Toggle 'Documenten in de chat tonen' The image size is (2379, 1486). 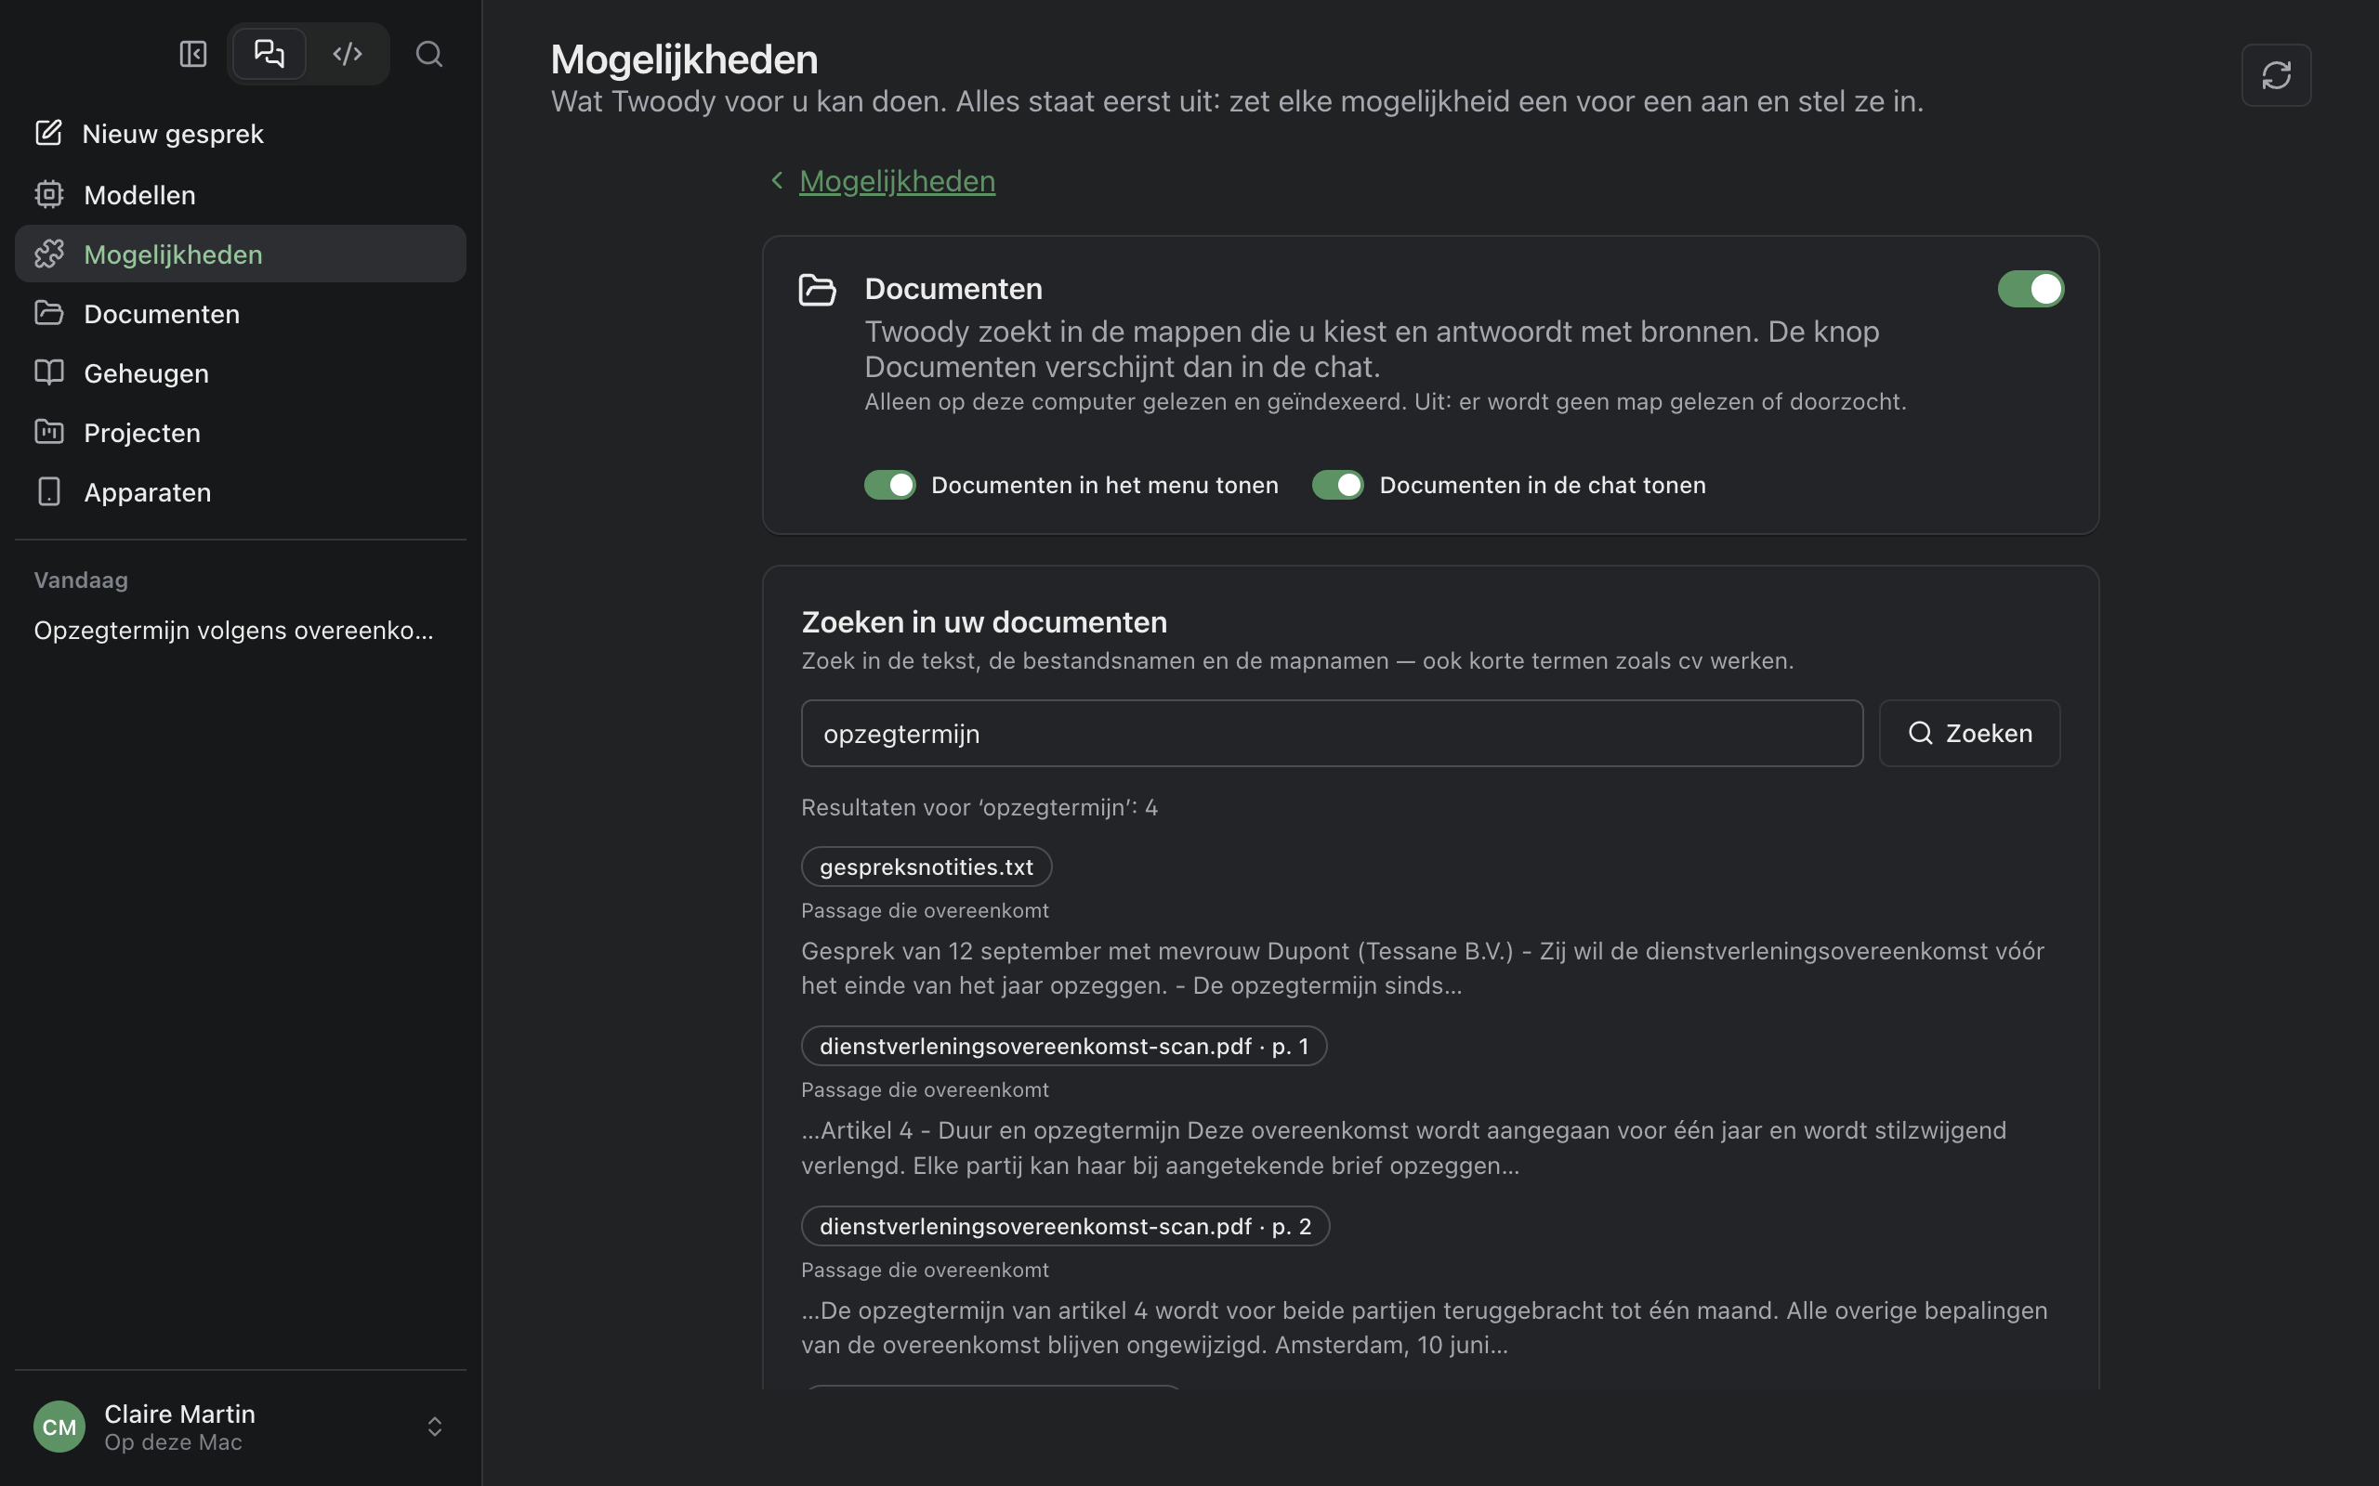tap(1337, 485)
